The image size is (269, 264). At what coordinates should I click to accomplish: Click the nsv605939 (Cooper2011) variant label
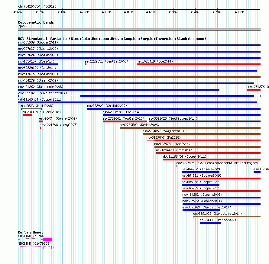(x=38, y=42)
